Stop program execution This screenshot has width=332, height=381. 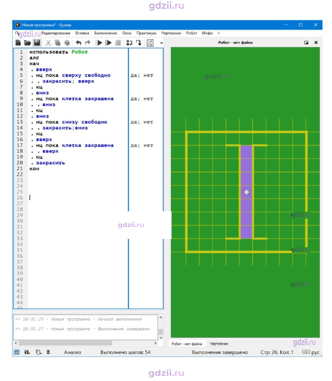tap(118, 43)
